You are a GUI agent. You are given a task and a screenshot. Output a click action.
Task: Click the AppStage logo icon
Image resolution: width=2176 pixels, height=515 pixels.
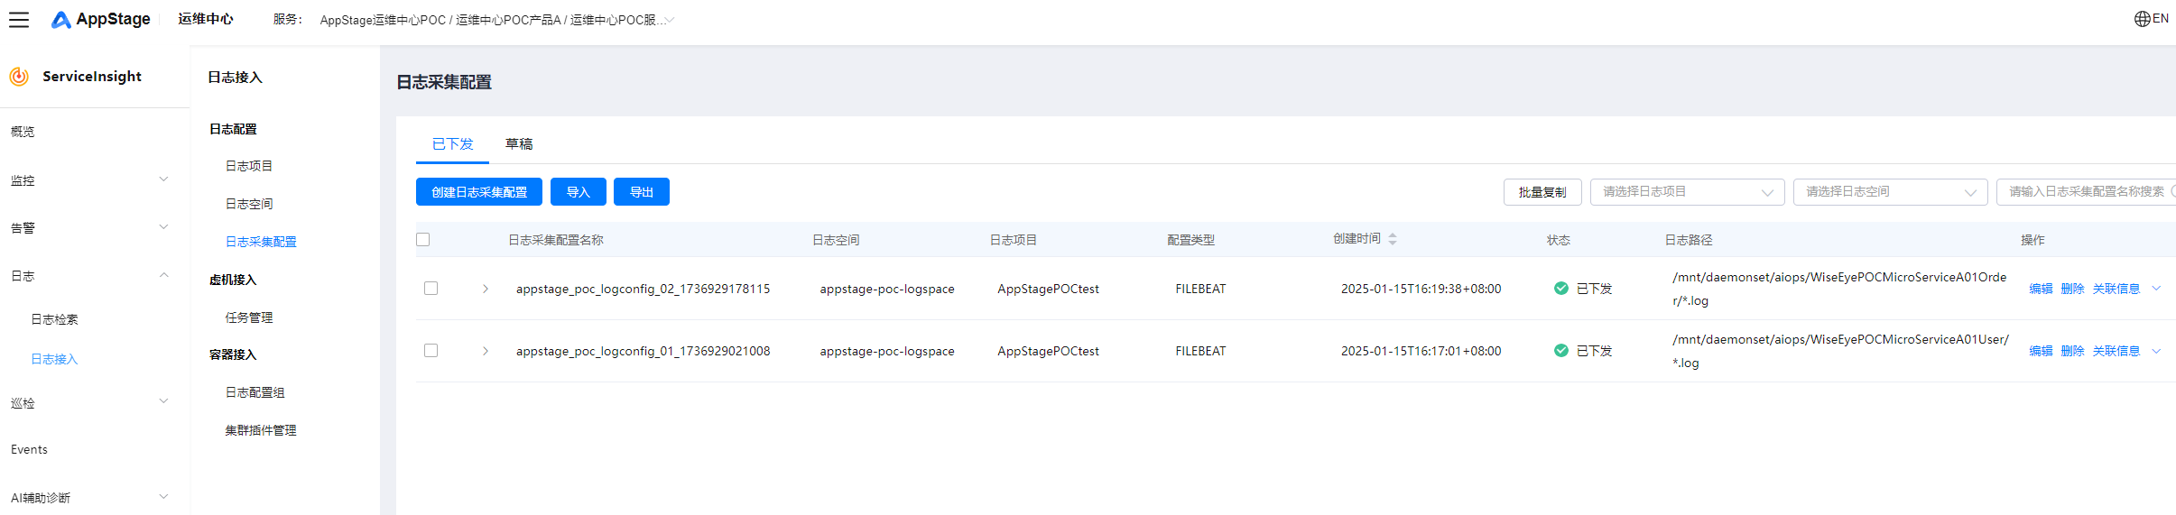pyautogui.click(x=60, y=20)
